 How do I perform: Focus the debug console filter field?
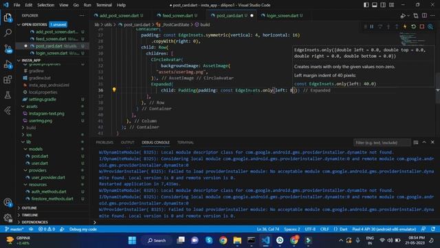[x=382, y=143]
